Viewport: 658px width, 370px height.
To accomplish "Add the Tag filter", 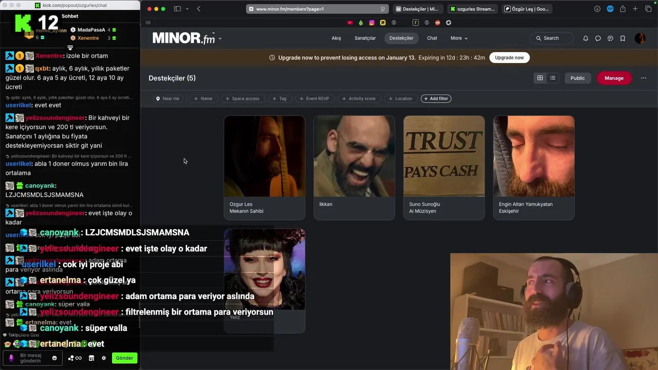I will click(x=280, y=99).
